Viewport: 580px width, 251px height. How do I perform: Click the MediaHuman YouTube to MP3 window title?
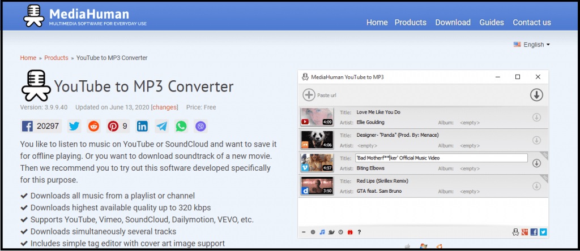tap(347, 77)
